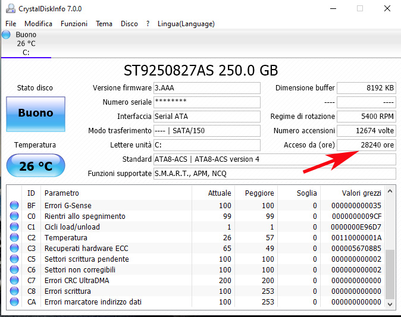401x317 pixels.
Task: Click the Modo trasferimento field SATA/150
Action: [x=206, y=131]
